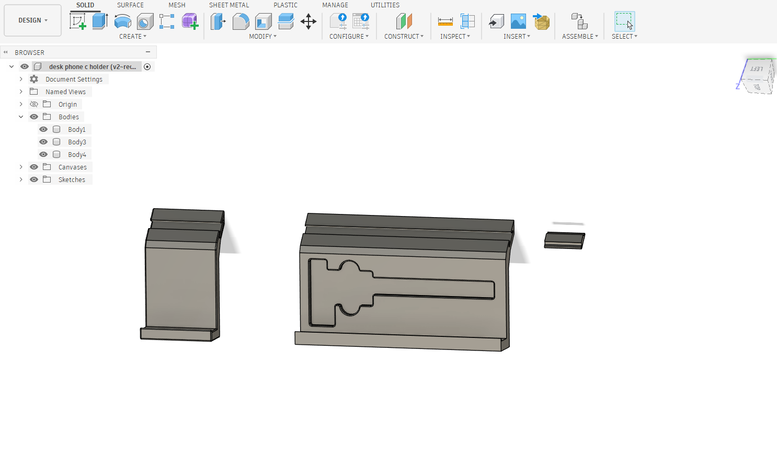Click the Window Select tool icon

click(624, 21)
